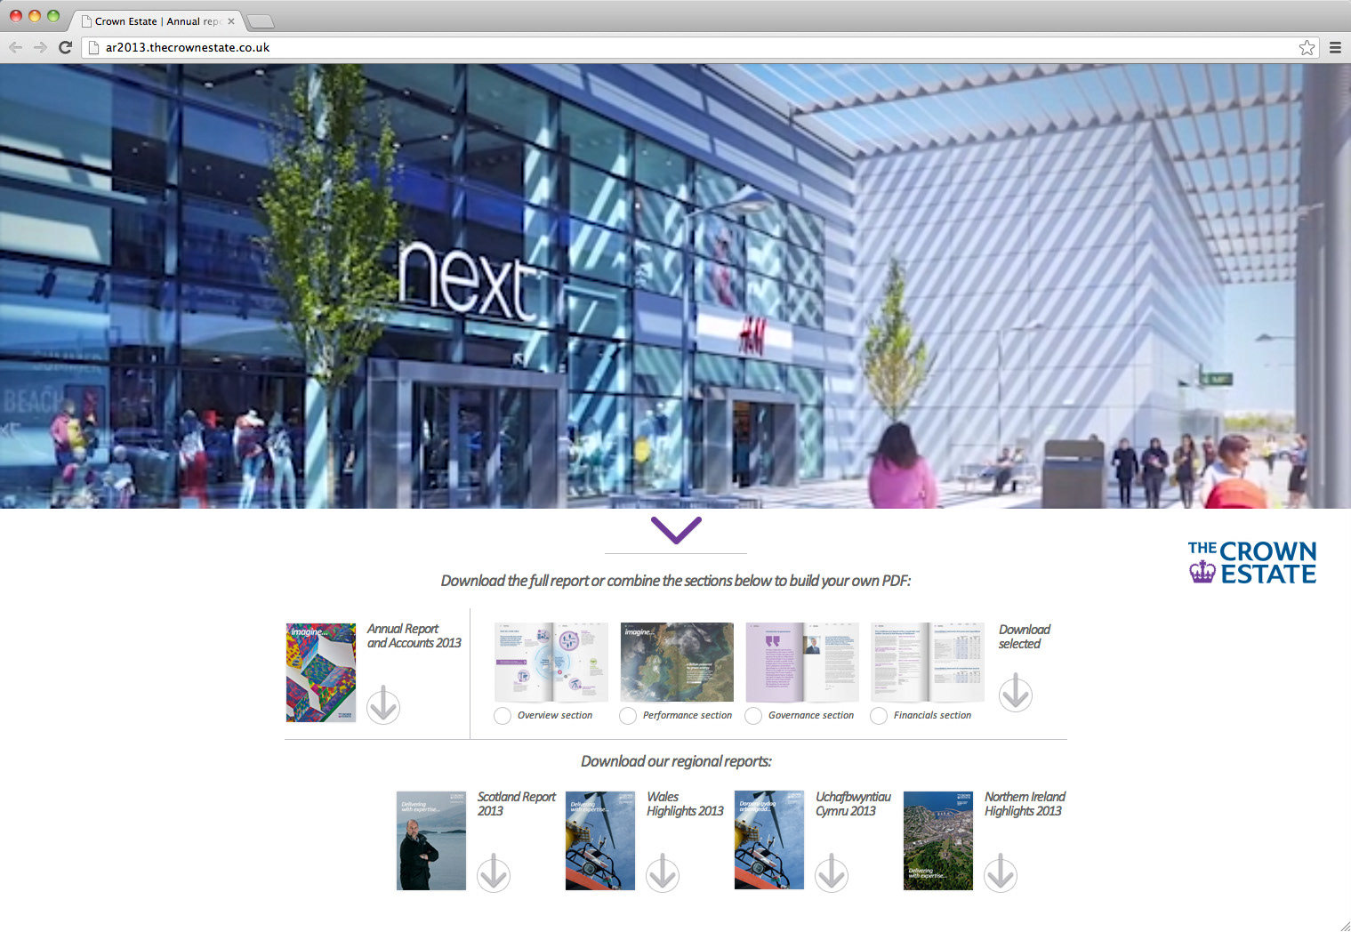Click the browser forward arrow
The width and height of the screenshot is (1351, 932).
tap(40, 47)
